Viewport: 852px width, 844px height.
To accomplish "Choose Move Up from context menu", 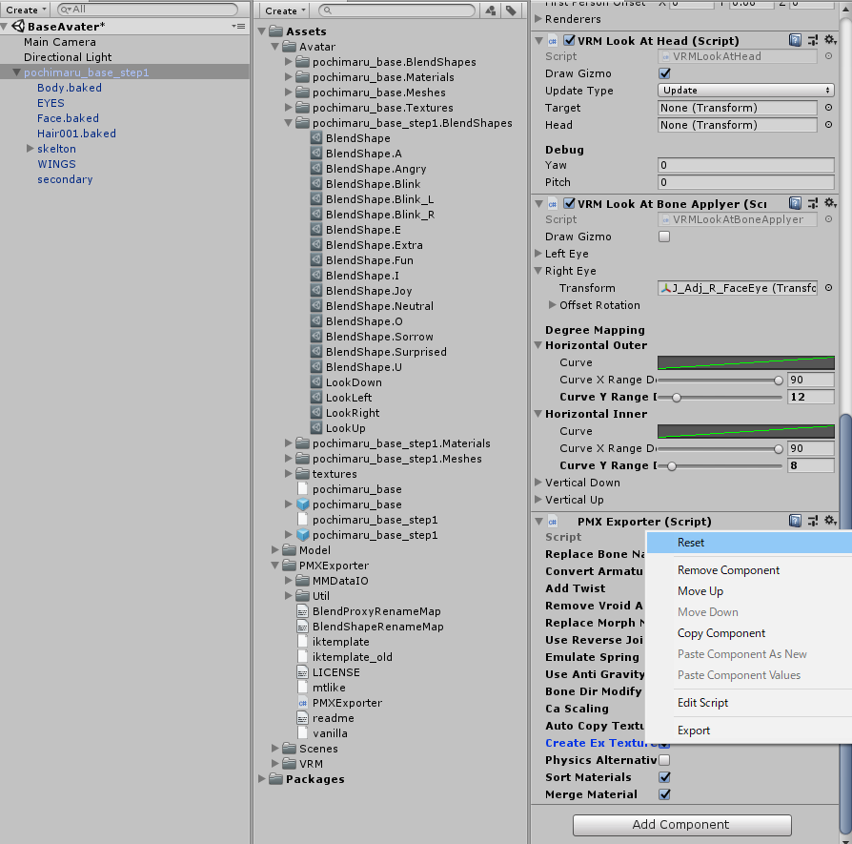I will [x=749, y=591].
